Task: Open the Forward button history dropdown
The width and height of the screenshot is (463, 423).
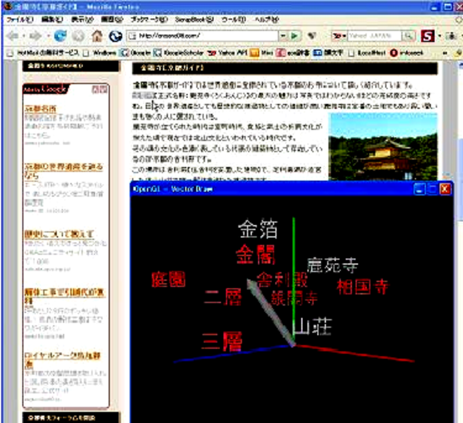Action: point(48,36)
